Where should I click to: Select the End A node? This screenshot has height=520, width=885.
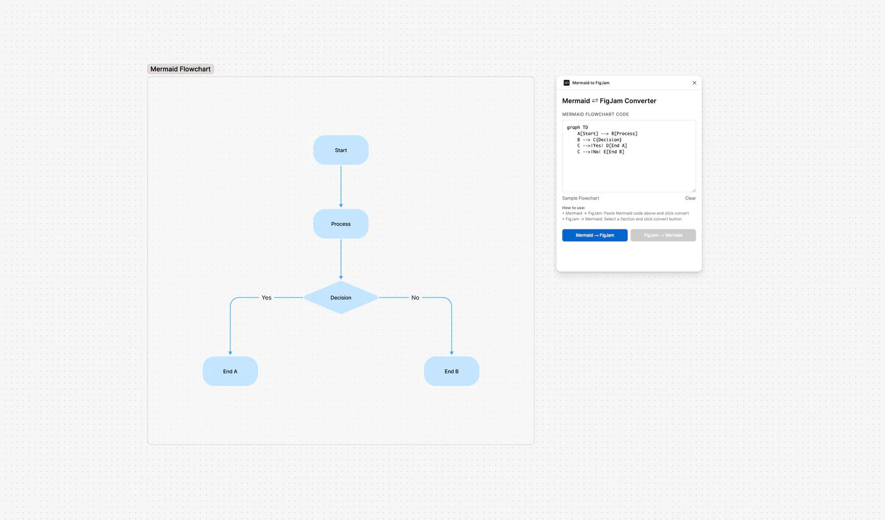(x=230, y=371)
